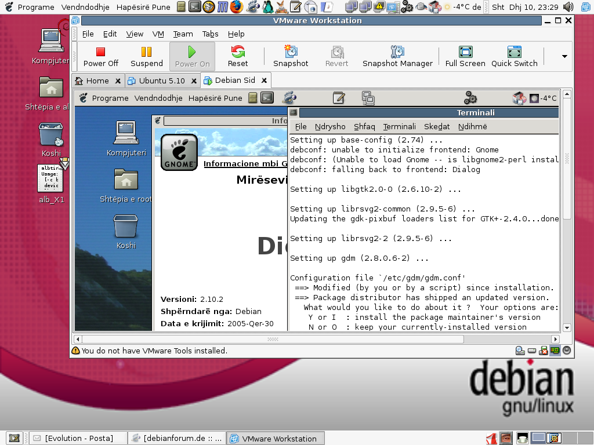594x445 pixels.
Task: Open the Snapshot Manager
Action: coord(397,57)
